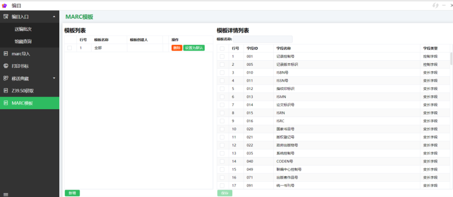Image resolution: width=453 pixels, height=197 pixels.
Task: Click the Z39.50获取 sidebar icon
Action: (x=6, y=90)
